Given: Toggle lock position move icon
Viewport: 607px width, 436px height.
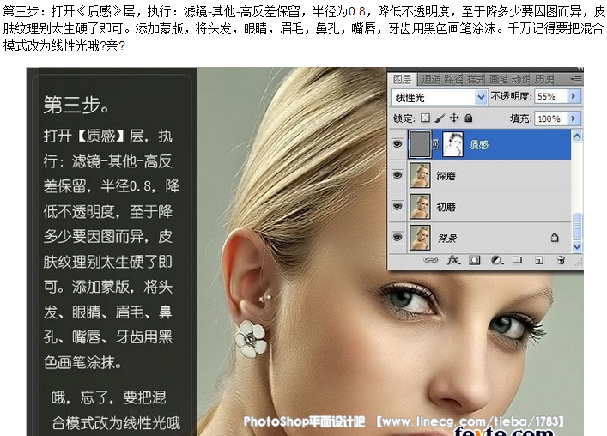Looking at the screenshot, I should coord(454,118).
